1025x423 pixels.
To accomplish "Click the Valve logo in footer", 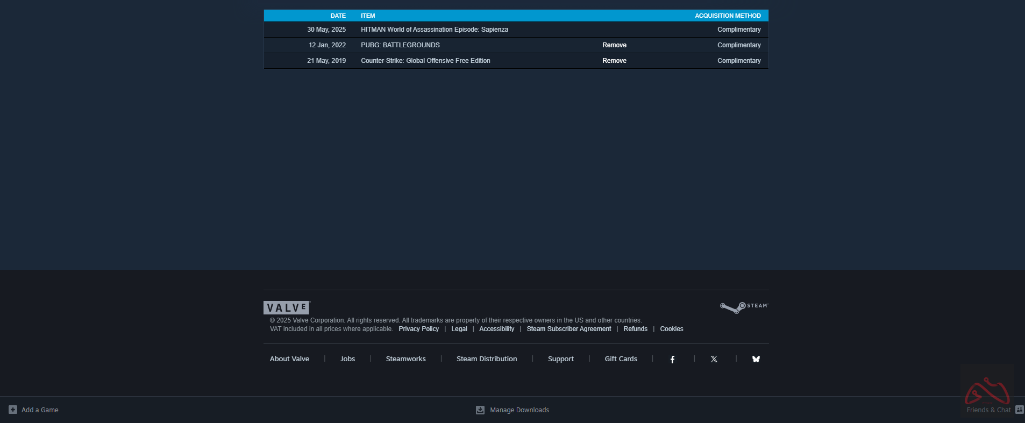I will pos(287,307).
